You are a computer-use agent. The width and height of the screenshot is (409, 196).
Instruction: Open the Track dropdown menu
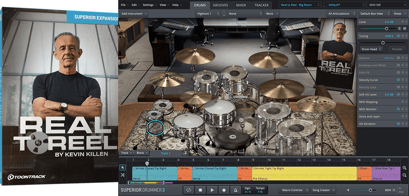point(127,153)
